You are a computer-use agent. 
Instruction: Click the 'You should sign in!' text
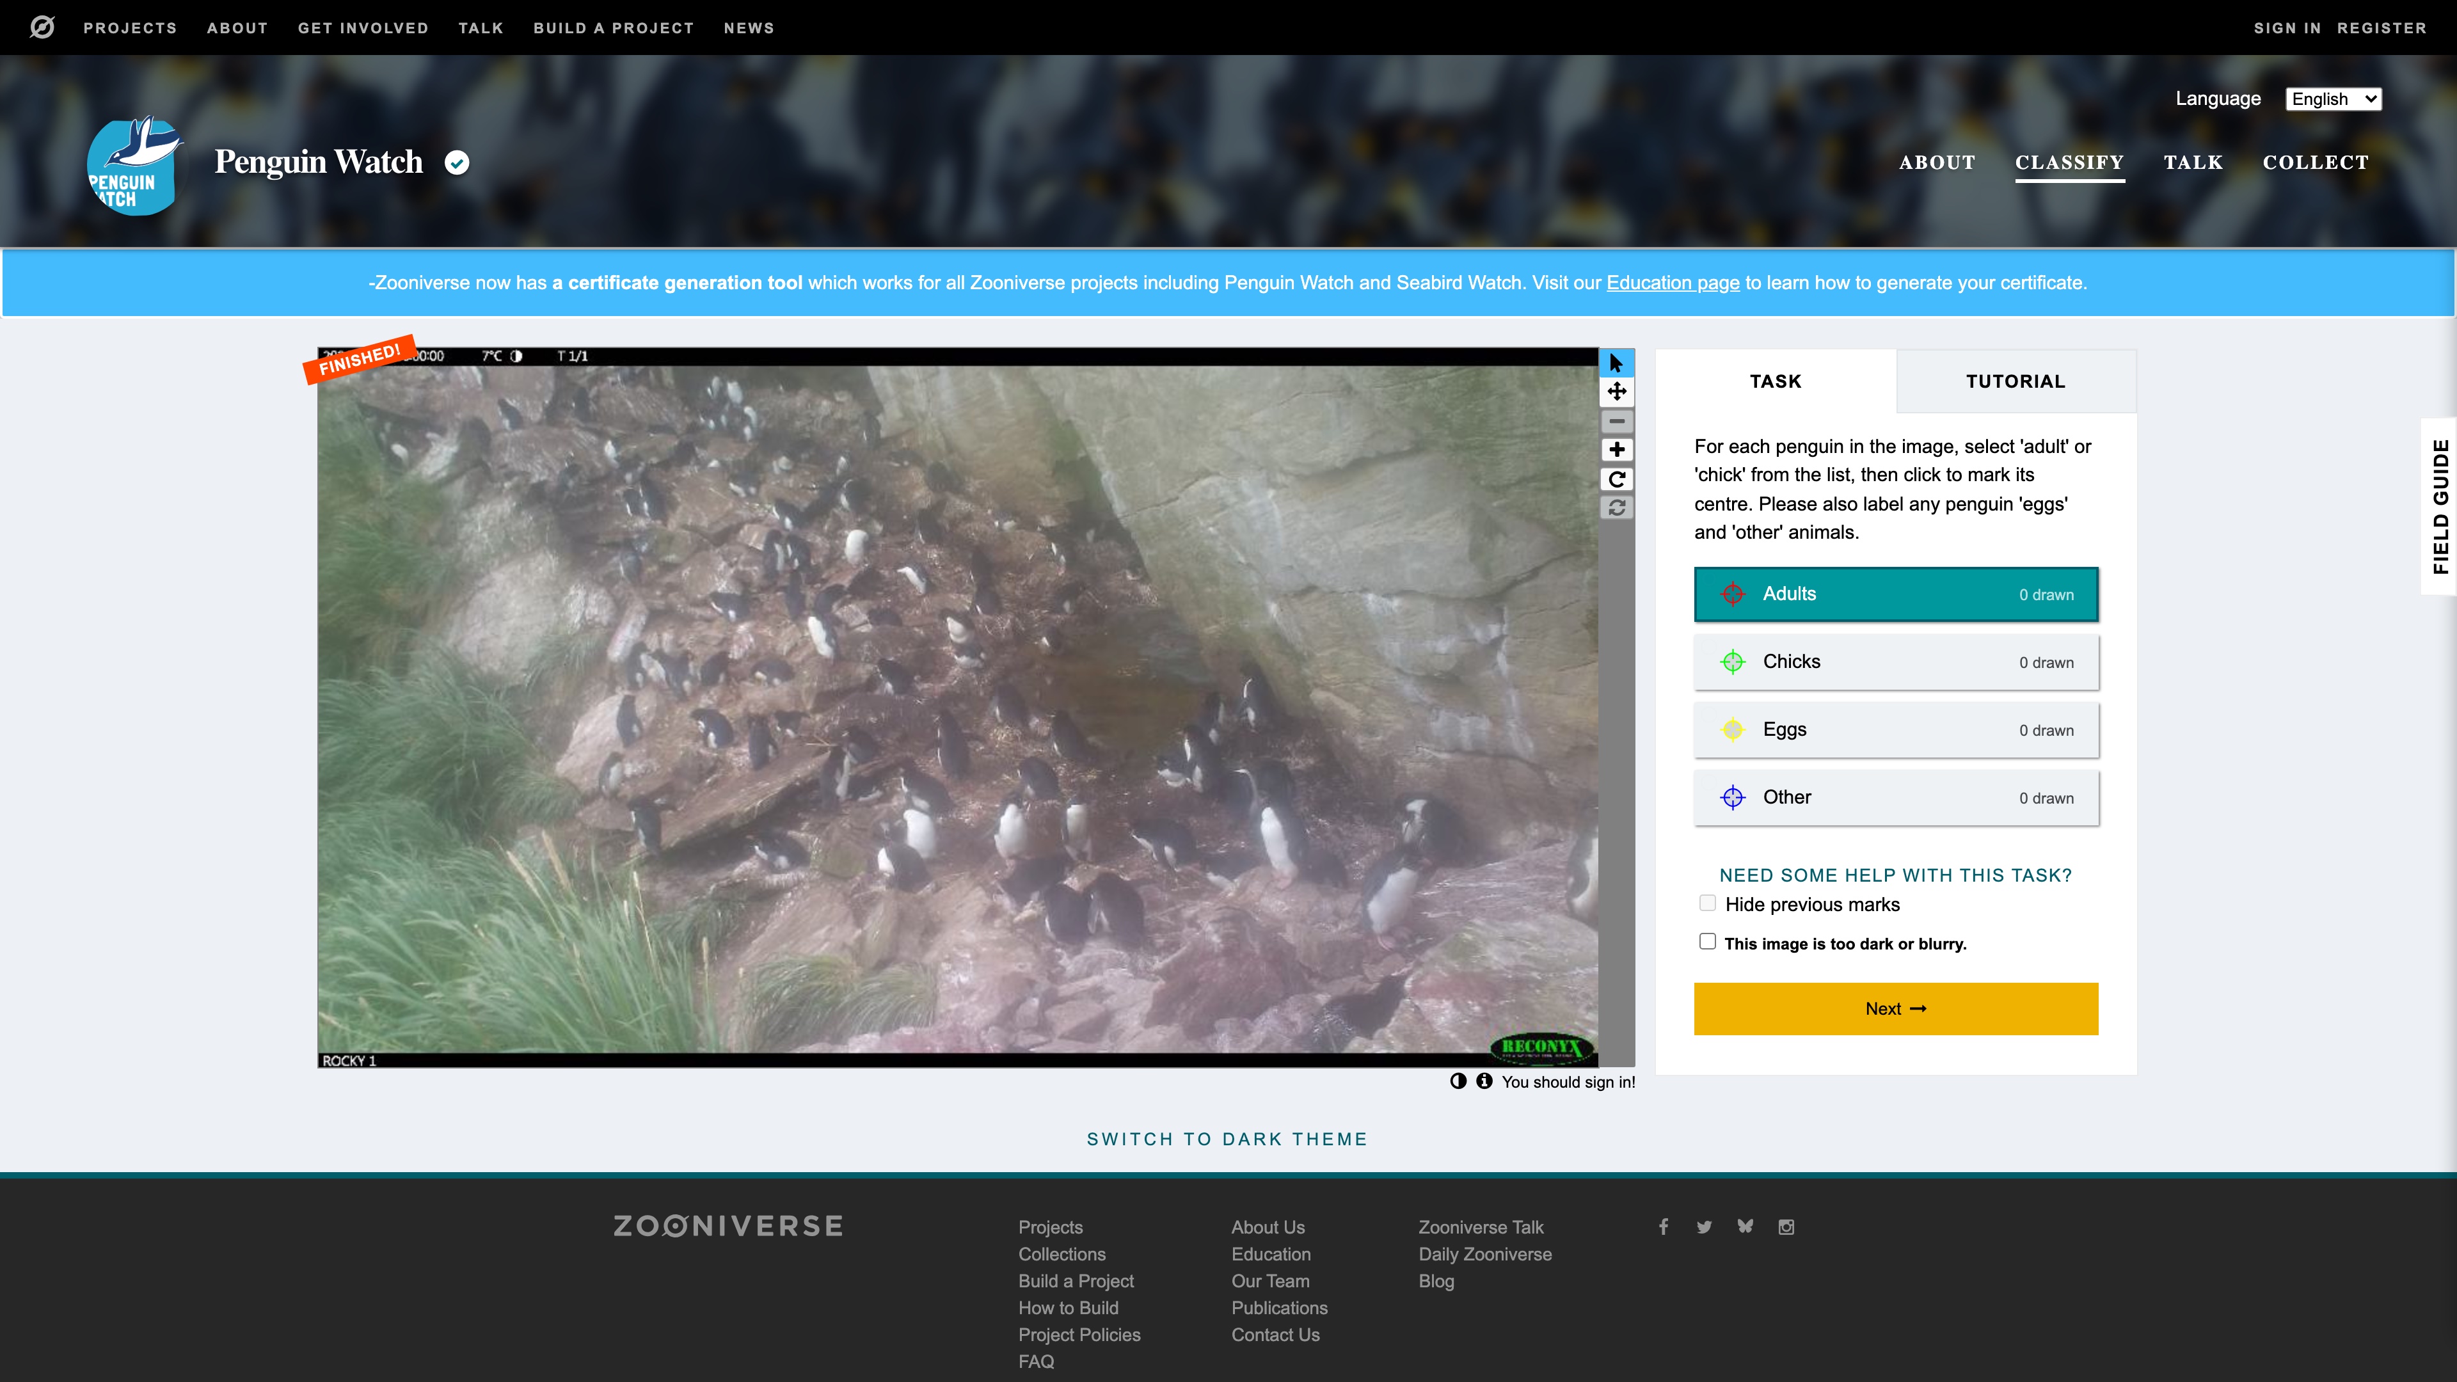click(1568, 1081)
